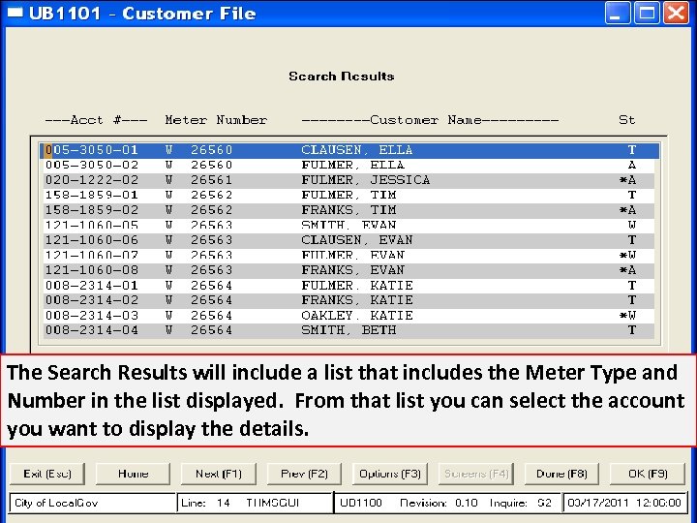697x523 pixels.
Task: Select account 121-1060-08 FRANKS, EVAN
Action: pos(348,270)
